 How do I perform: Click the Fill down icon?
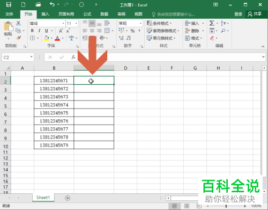coord(212,31)
